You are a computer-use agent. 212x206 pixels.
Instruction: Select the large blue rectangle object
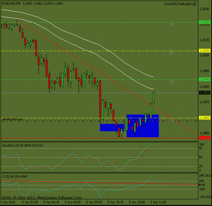(x=143, y=126)
